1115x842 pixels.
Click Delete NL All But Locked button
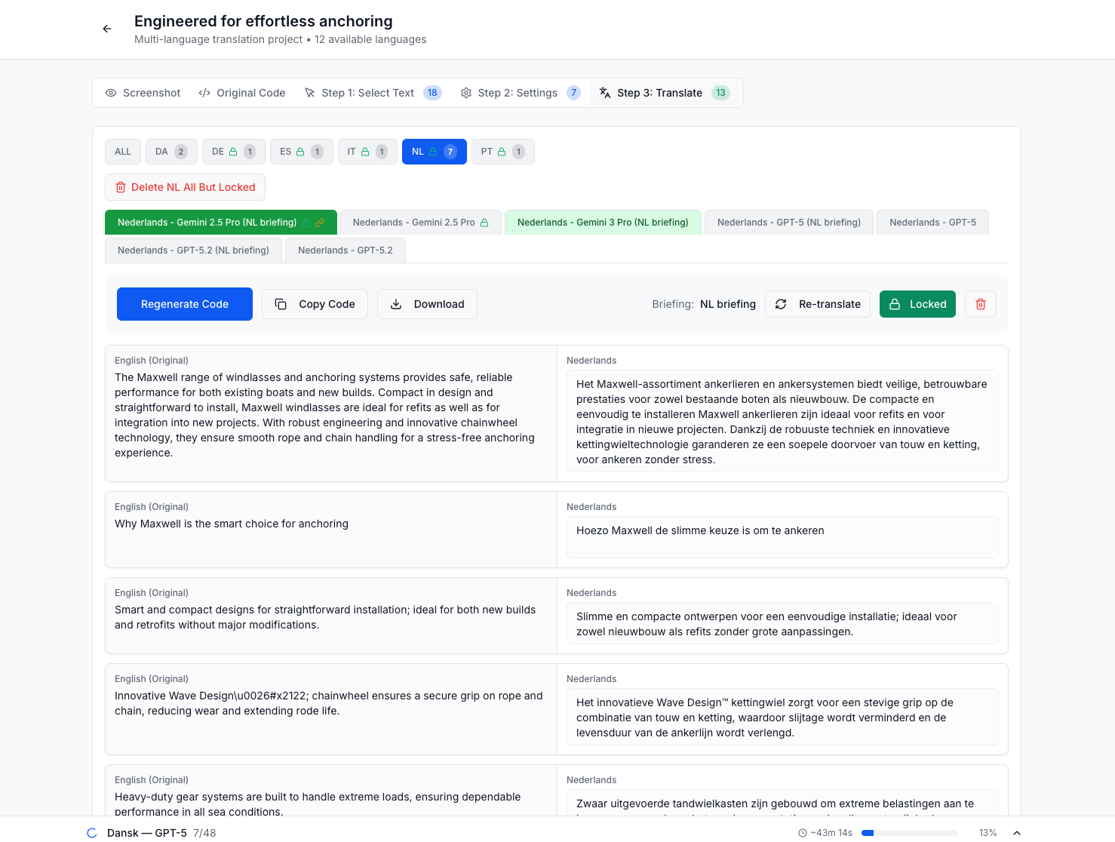point(185,187)
